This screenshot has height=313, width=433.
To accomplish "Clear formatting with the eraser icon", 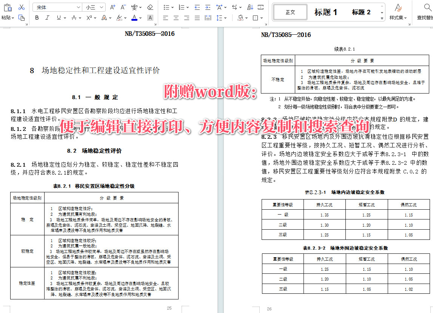I will (x=149, y=7).
